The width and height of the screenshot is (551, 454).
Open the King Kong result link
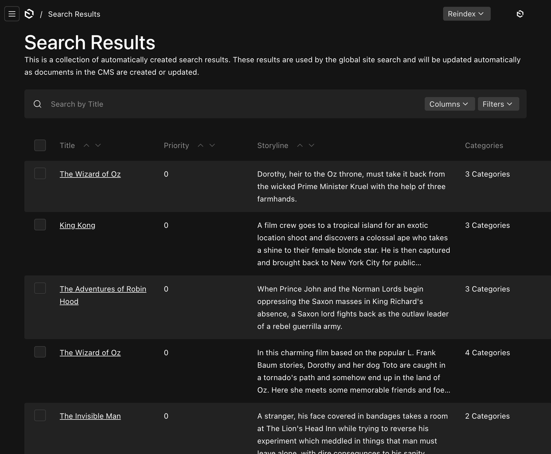coord(77,226)
